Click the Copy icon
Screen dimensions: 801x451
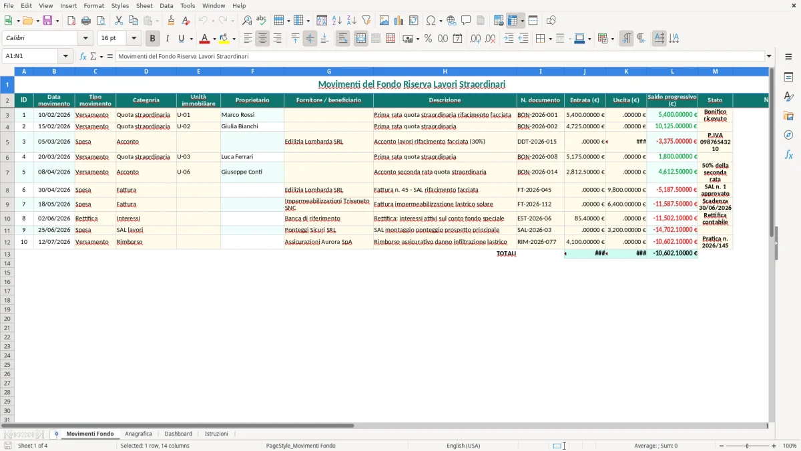(x=133, y=21)
